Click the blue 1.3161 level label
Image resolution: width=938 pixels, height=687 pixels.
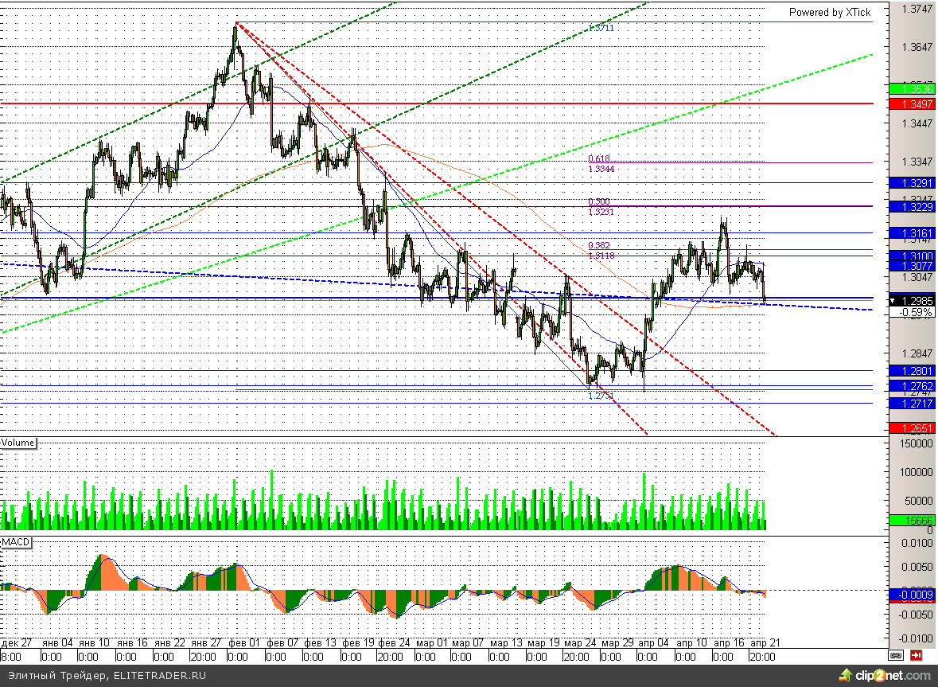913,232
